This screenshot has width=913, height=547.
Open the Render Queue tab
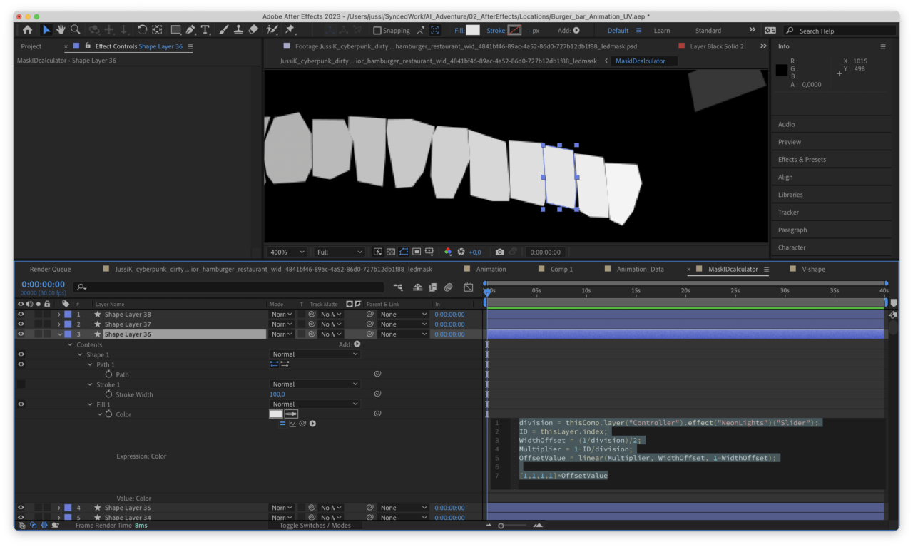50,270
